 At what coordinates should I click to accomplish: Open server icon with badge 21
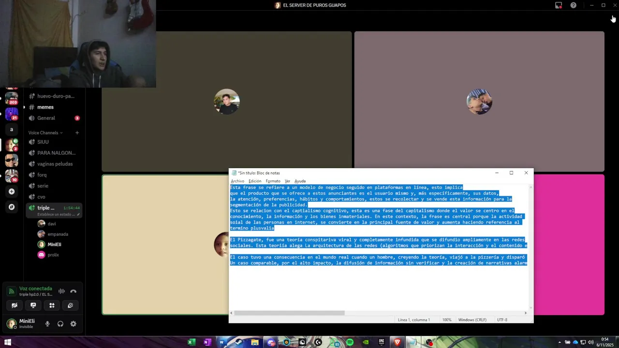point(12,114)
